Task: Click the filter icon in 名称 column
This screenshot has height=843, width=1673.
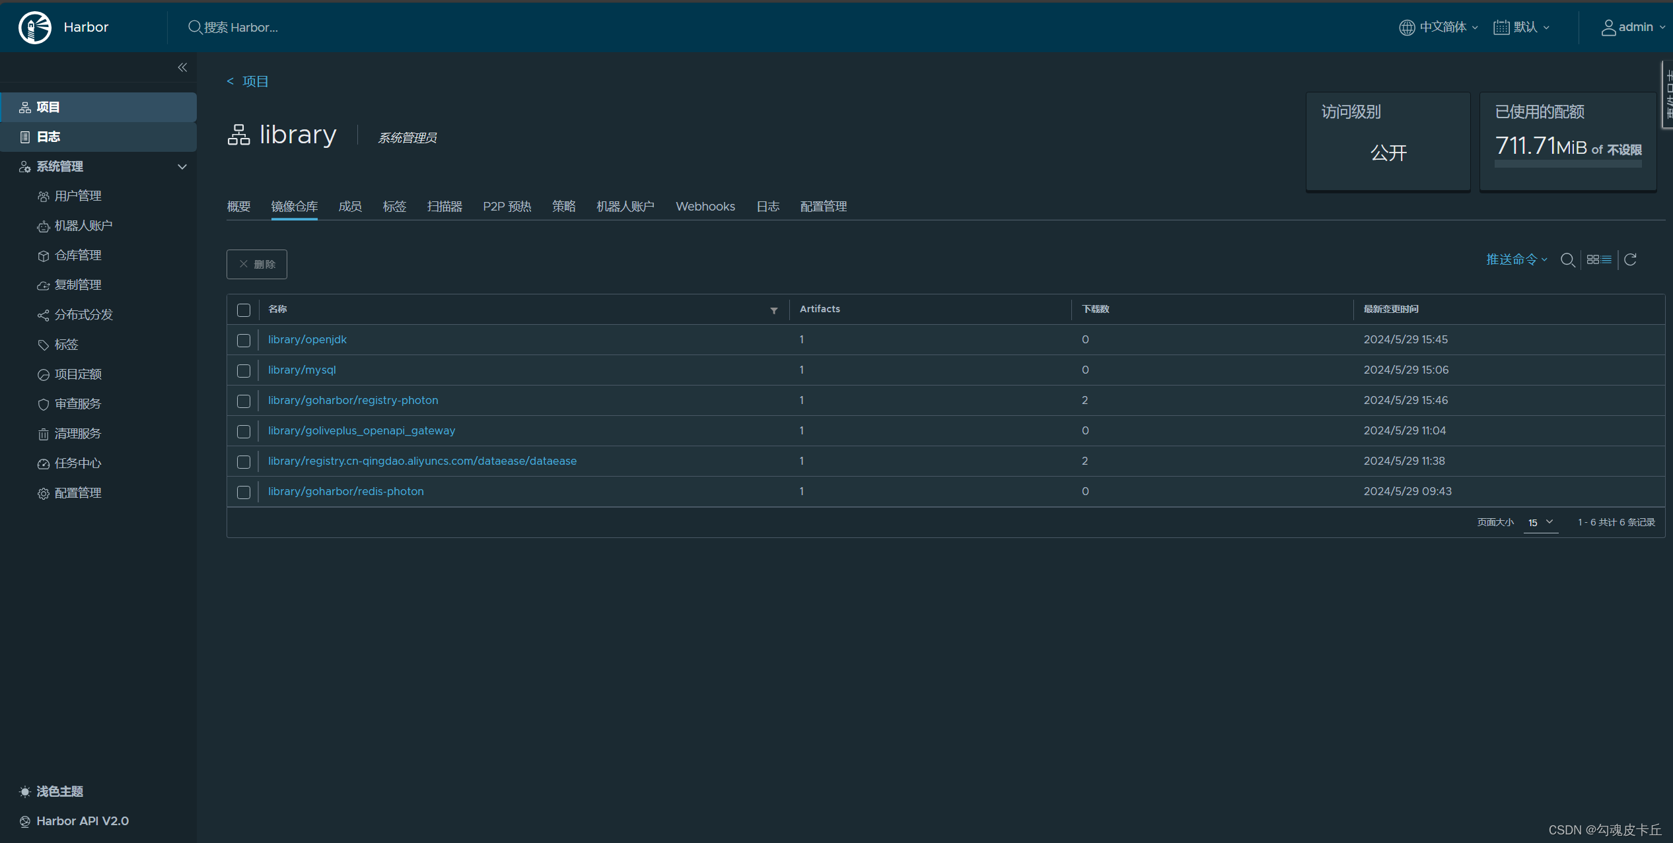Action: (x=773, y=310)
